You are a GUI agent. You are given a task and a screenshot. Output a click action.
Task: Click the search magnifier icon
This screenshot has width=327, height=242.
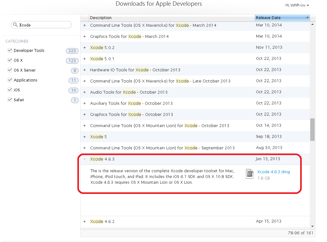tap(15, 25)
